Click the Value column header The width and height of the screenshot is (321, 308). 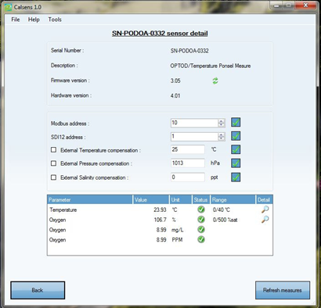[x=151, y=200]
